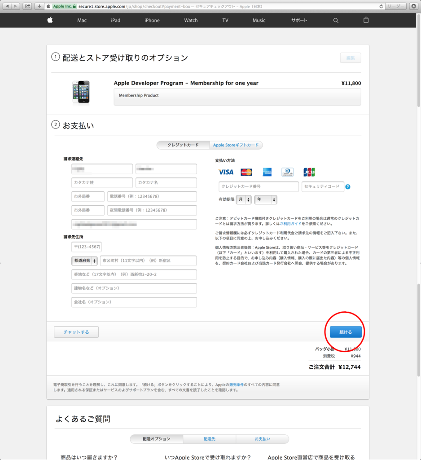Click the American Express logo

point(267,172)
